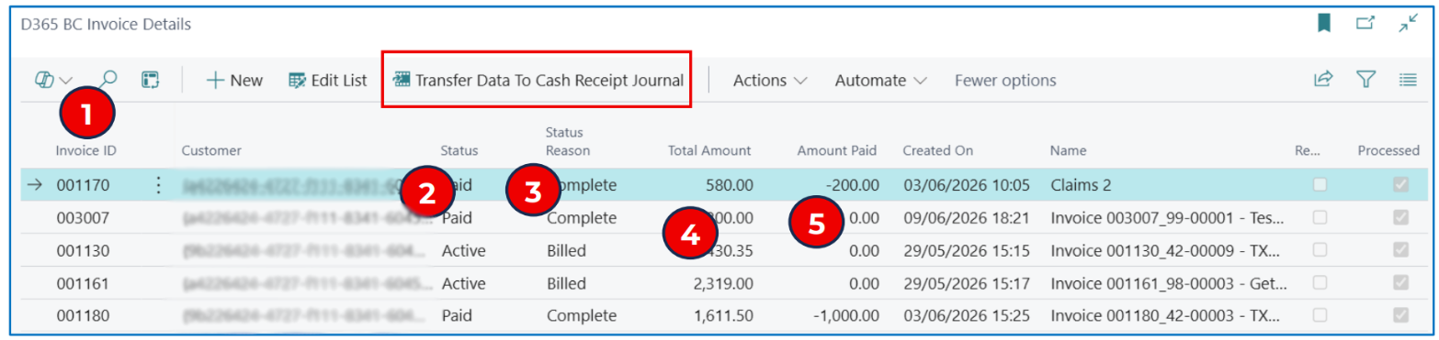Toggle Re... checkbox for invoice 003007

pos(1320,218)
